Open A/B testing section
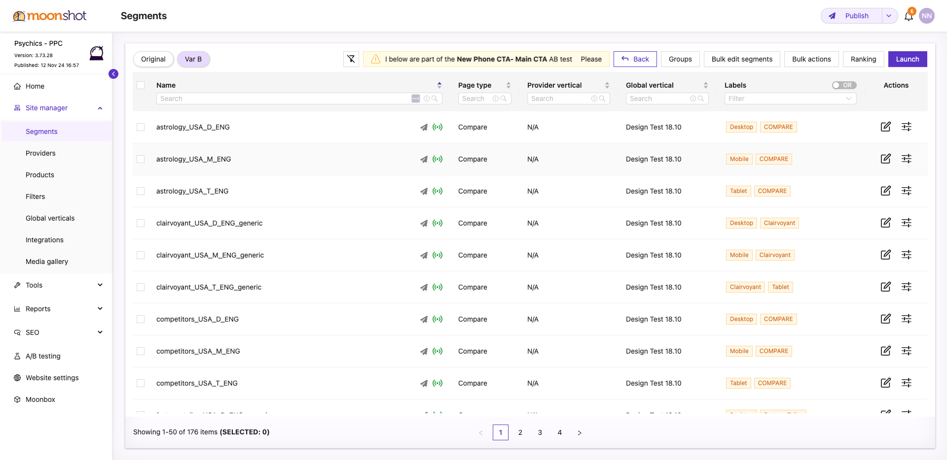 (x=43, y=356)
